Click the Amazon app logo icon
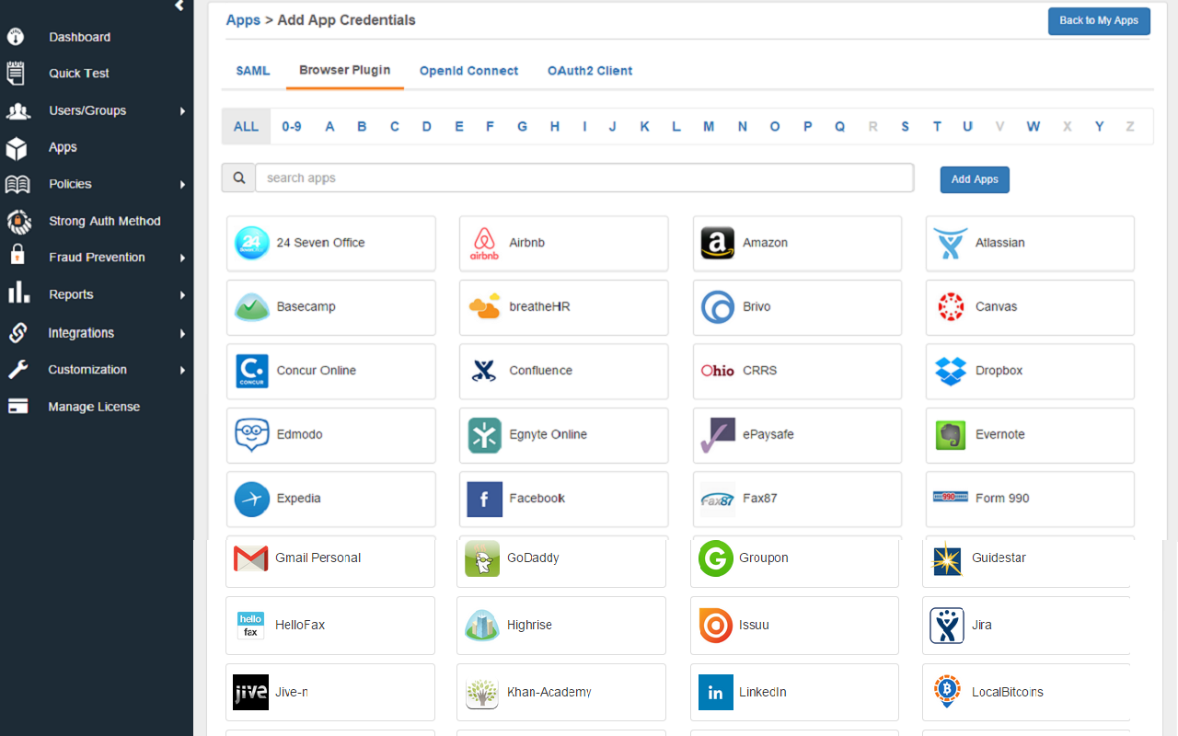 717,243
